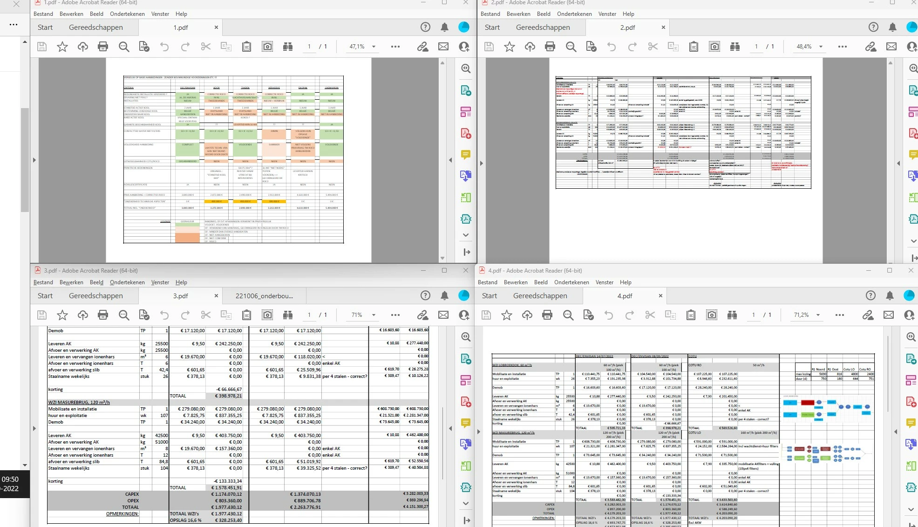Click the scissors cut icon in 1.pdf toolbar
Screen dimensions: 918x527
(x=205, y=47)
